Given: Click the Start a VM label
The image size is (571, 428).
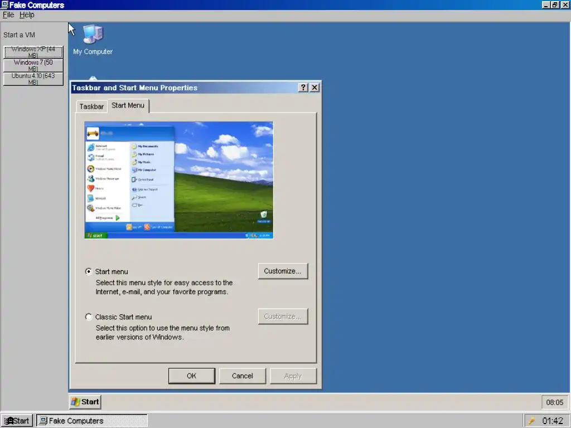Looking at the screenshot, I should (20, 35).
